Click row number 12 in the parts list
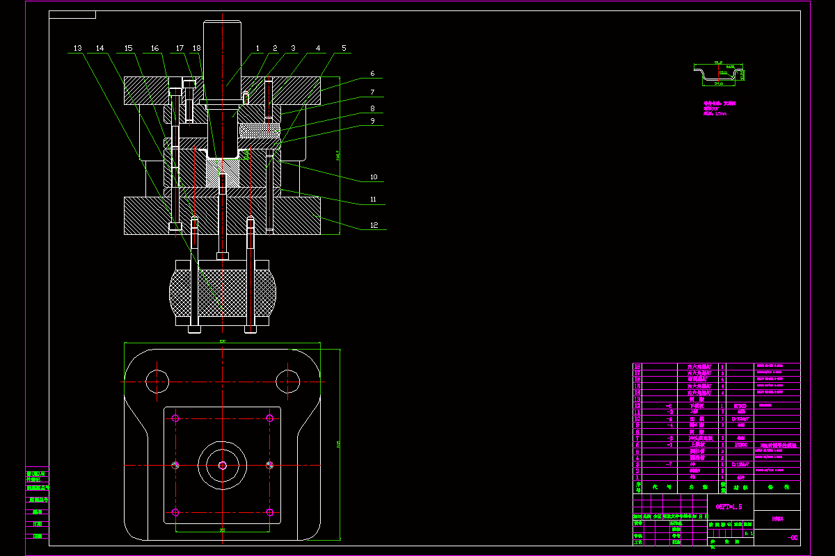This screenshot has width=835, height=556. [637, 406]
